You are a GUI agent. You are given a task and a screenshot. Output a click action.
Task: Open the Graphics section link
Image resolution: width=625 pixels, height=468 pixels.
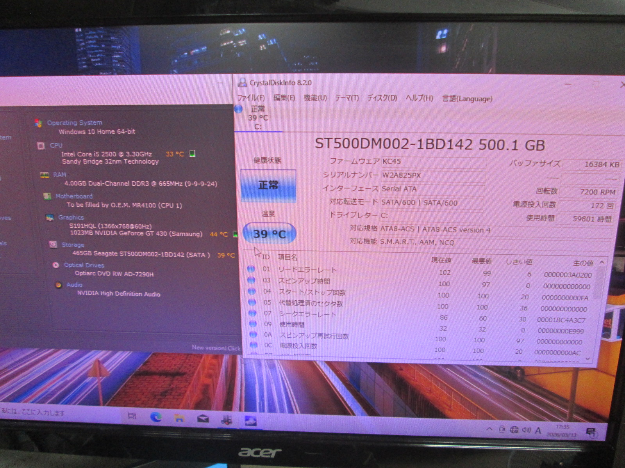(71, 217)
